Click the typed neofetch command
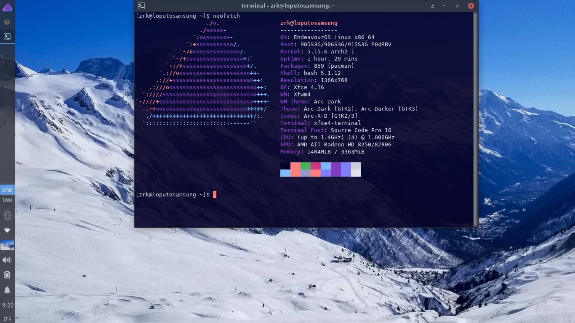Screen dimensions: 575x323 click(x=226, y=16)
